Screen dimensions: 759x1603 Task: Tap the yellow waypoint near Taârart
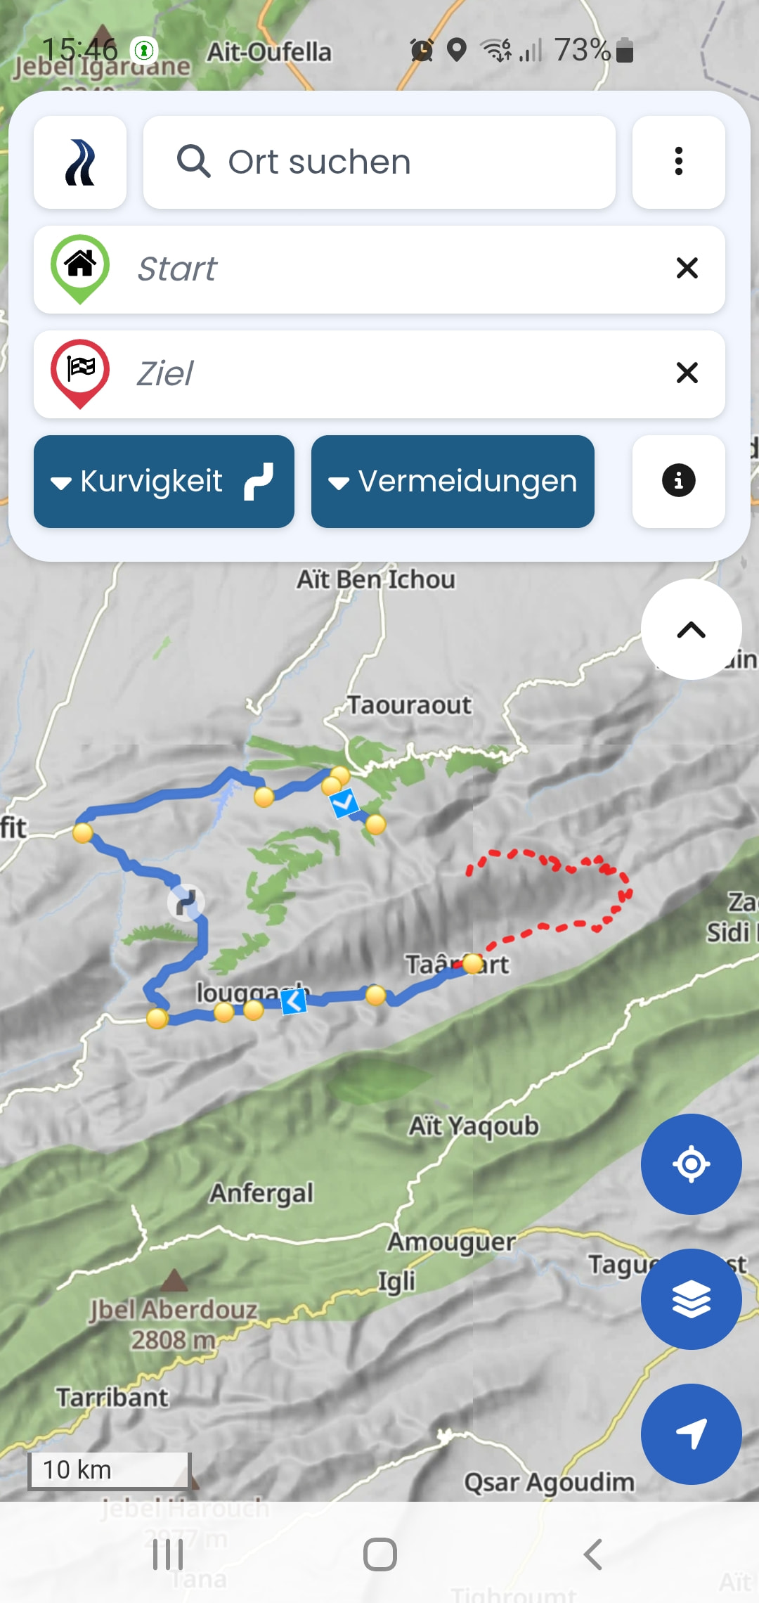[473, 963]
